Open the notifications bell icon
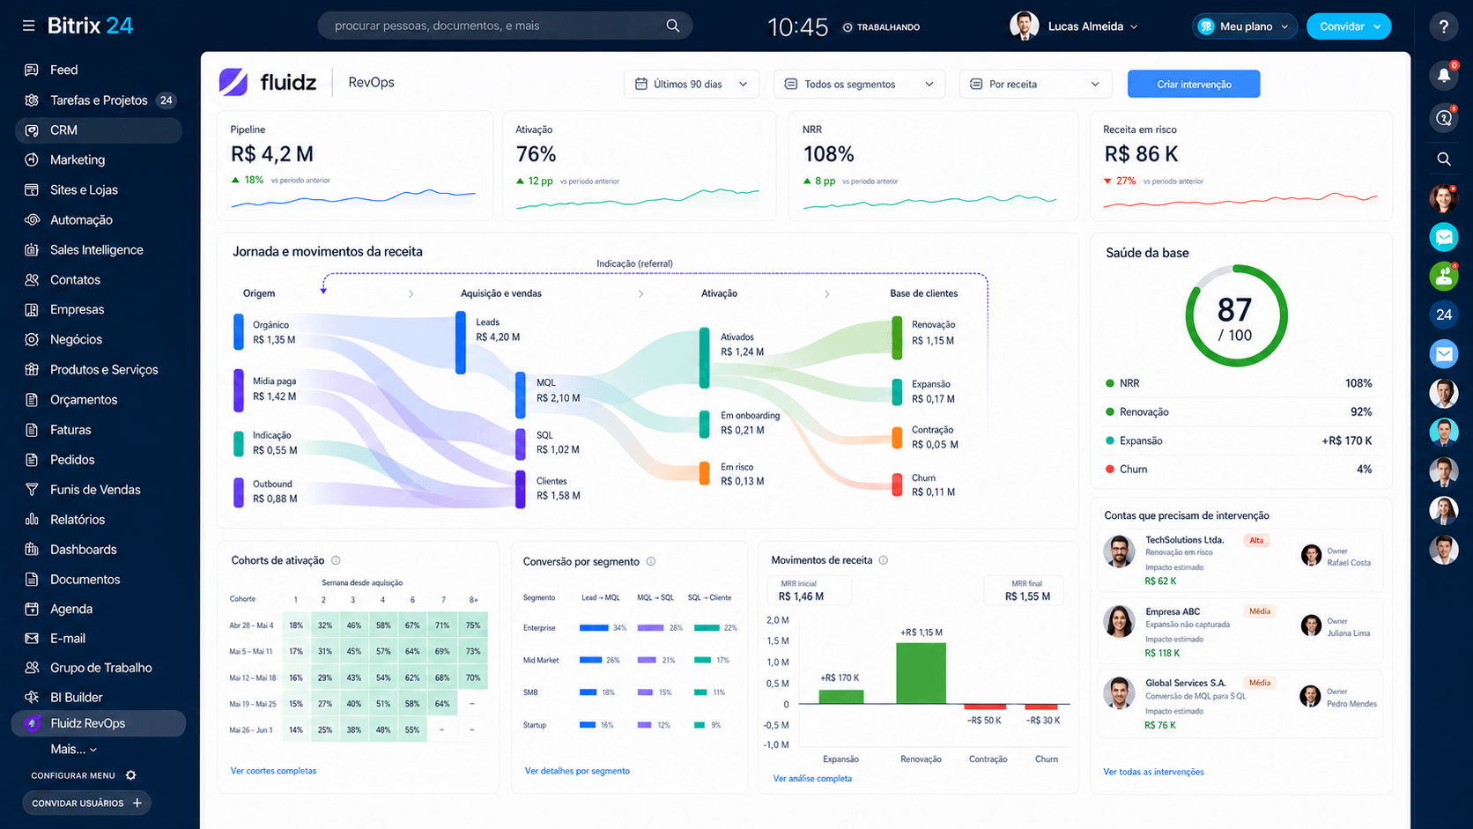Image resolution: width=1473 pixels, height=829 pixels. [1443, 75]
